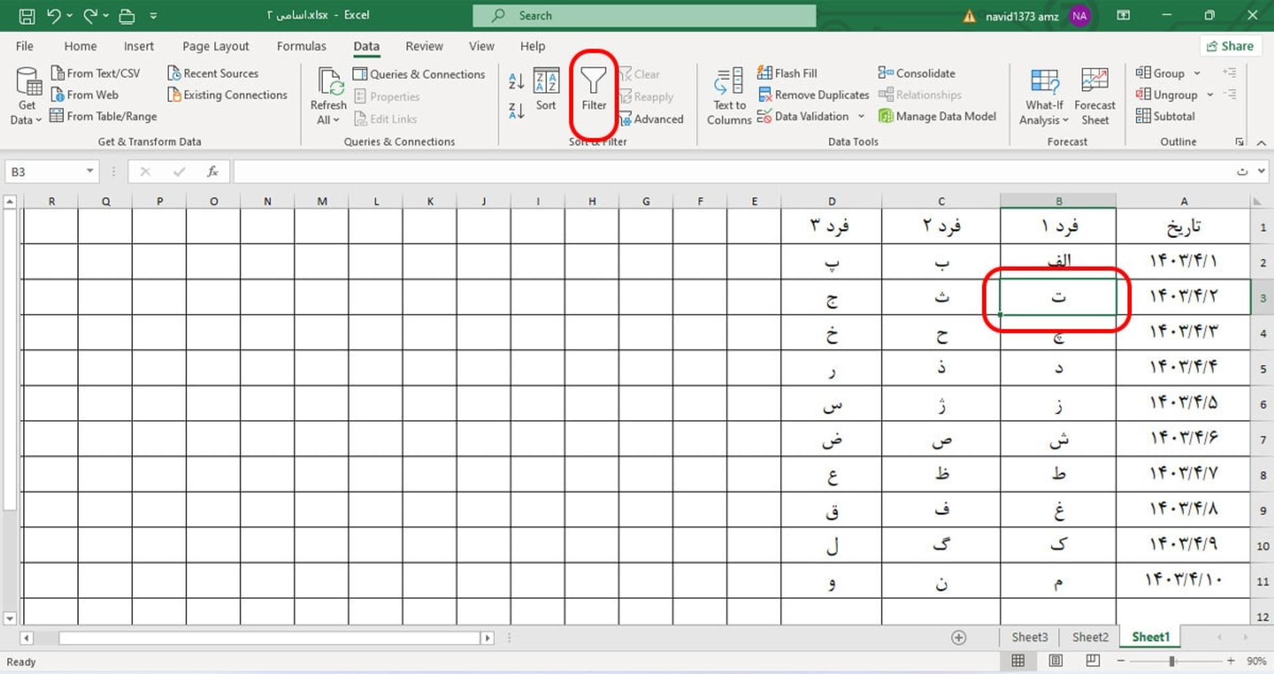Screen dimensions: 1274x674
Task: Switch to Page Layout view
Action: point(1056,661)
